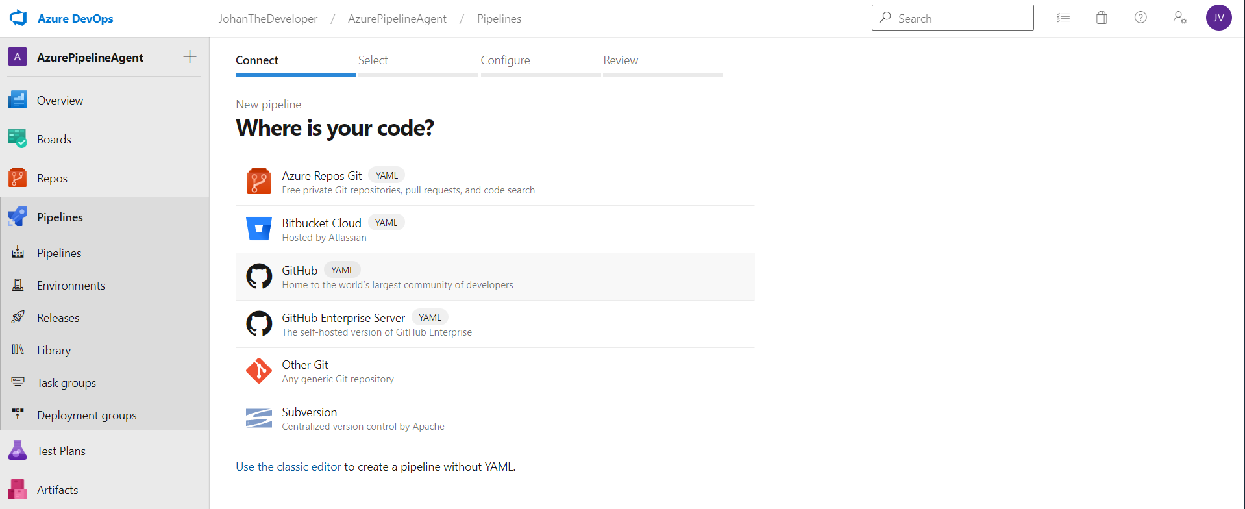Click the search magnifier icon
Screen dimensions: 1245x509
[885, 18]
